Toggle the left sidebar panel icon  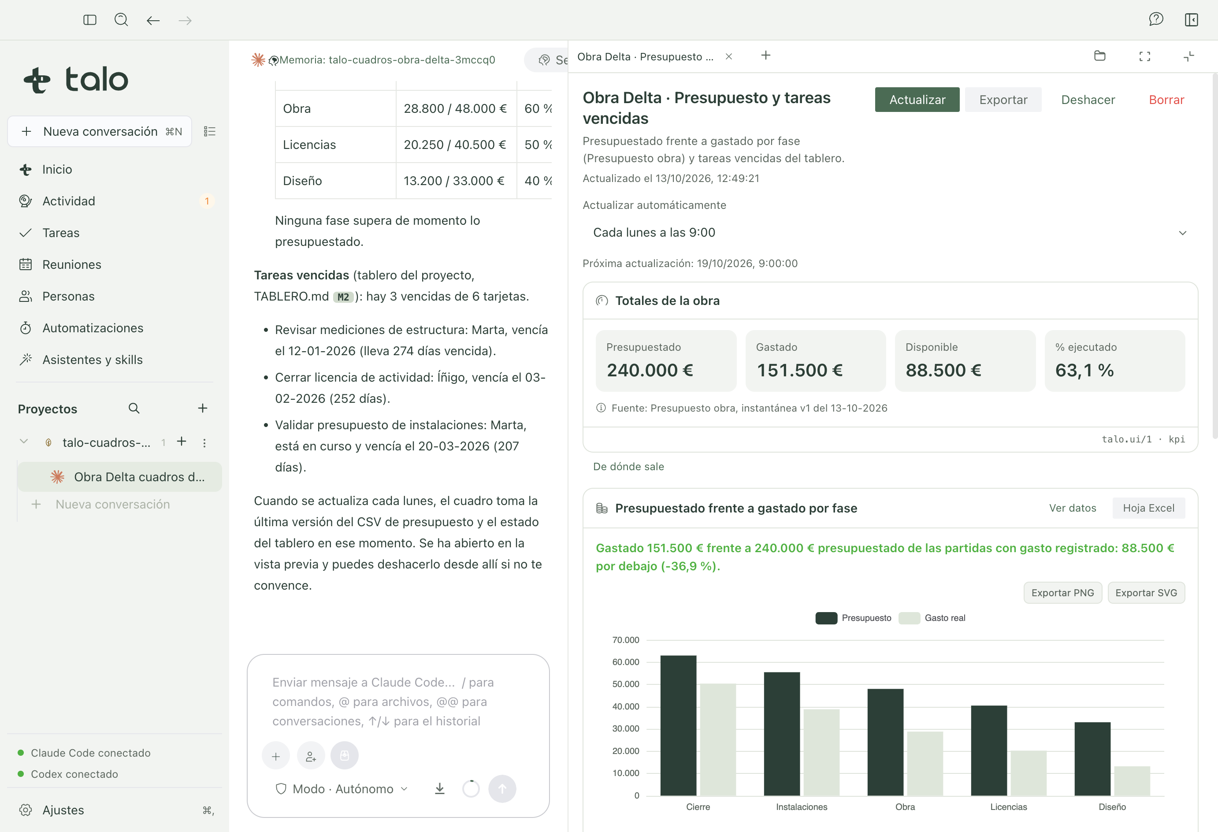coord(89,20)
